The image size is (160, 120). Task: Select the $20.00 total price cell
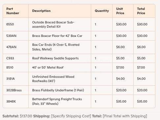144,90
